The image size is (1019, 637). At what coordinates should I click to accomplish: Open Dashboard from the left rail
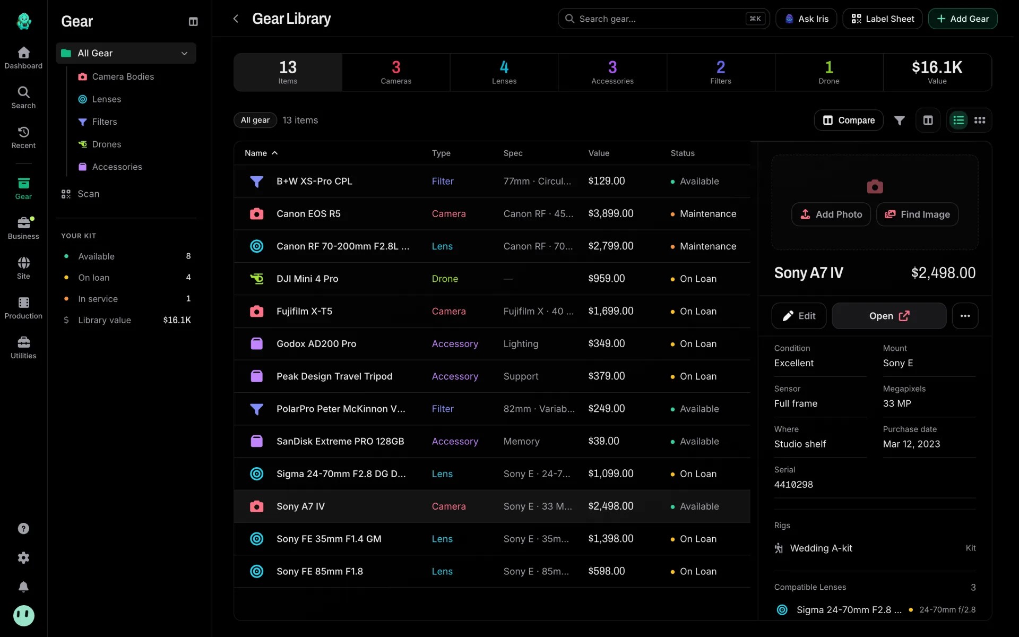pos(23,58)
